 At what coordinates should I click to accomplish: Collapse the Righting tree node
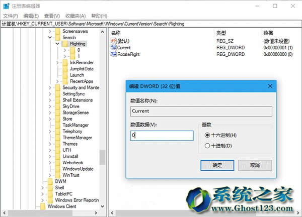tap(58, 44)
